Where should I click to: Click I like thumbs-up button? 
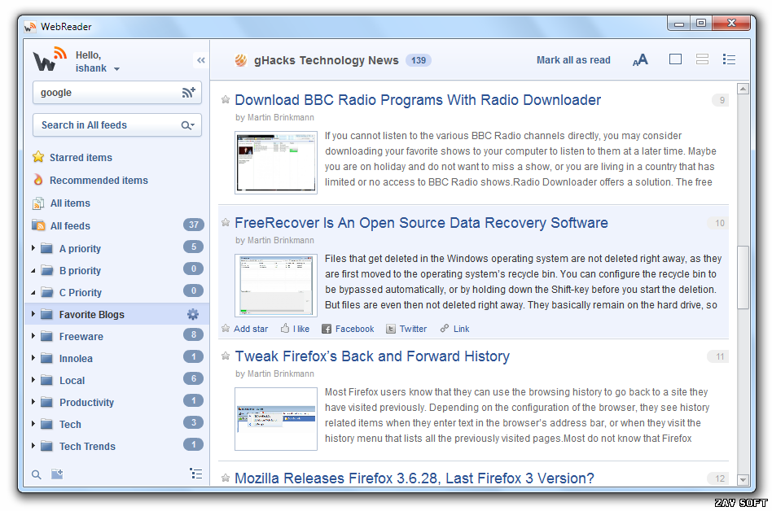pyautogui.click(x=295, y=329)
